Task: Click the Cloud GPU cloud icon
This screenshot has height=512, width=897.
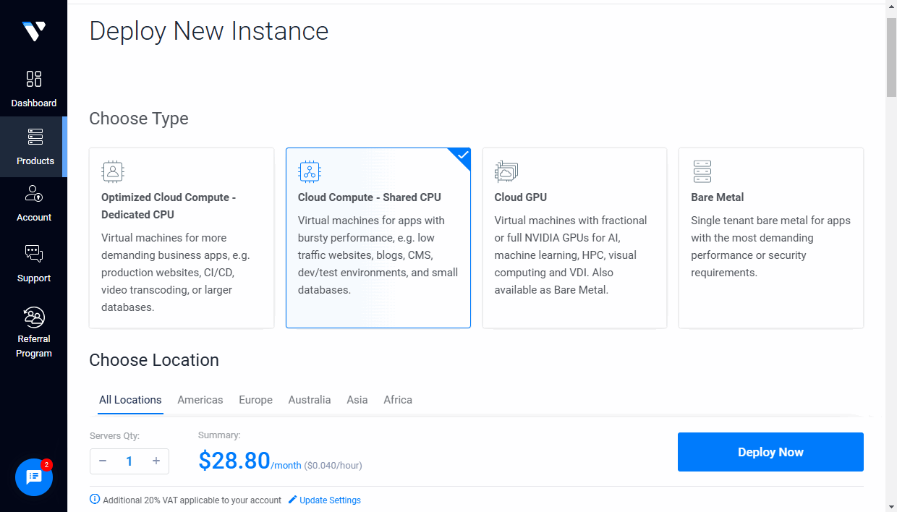Action: (506, 171)
